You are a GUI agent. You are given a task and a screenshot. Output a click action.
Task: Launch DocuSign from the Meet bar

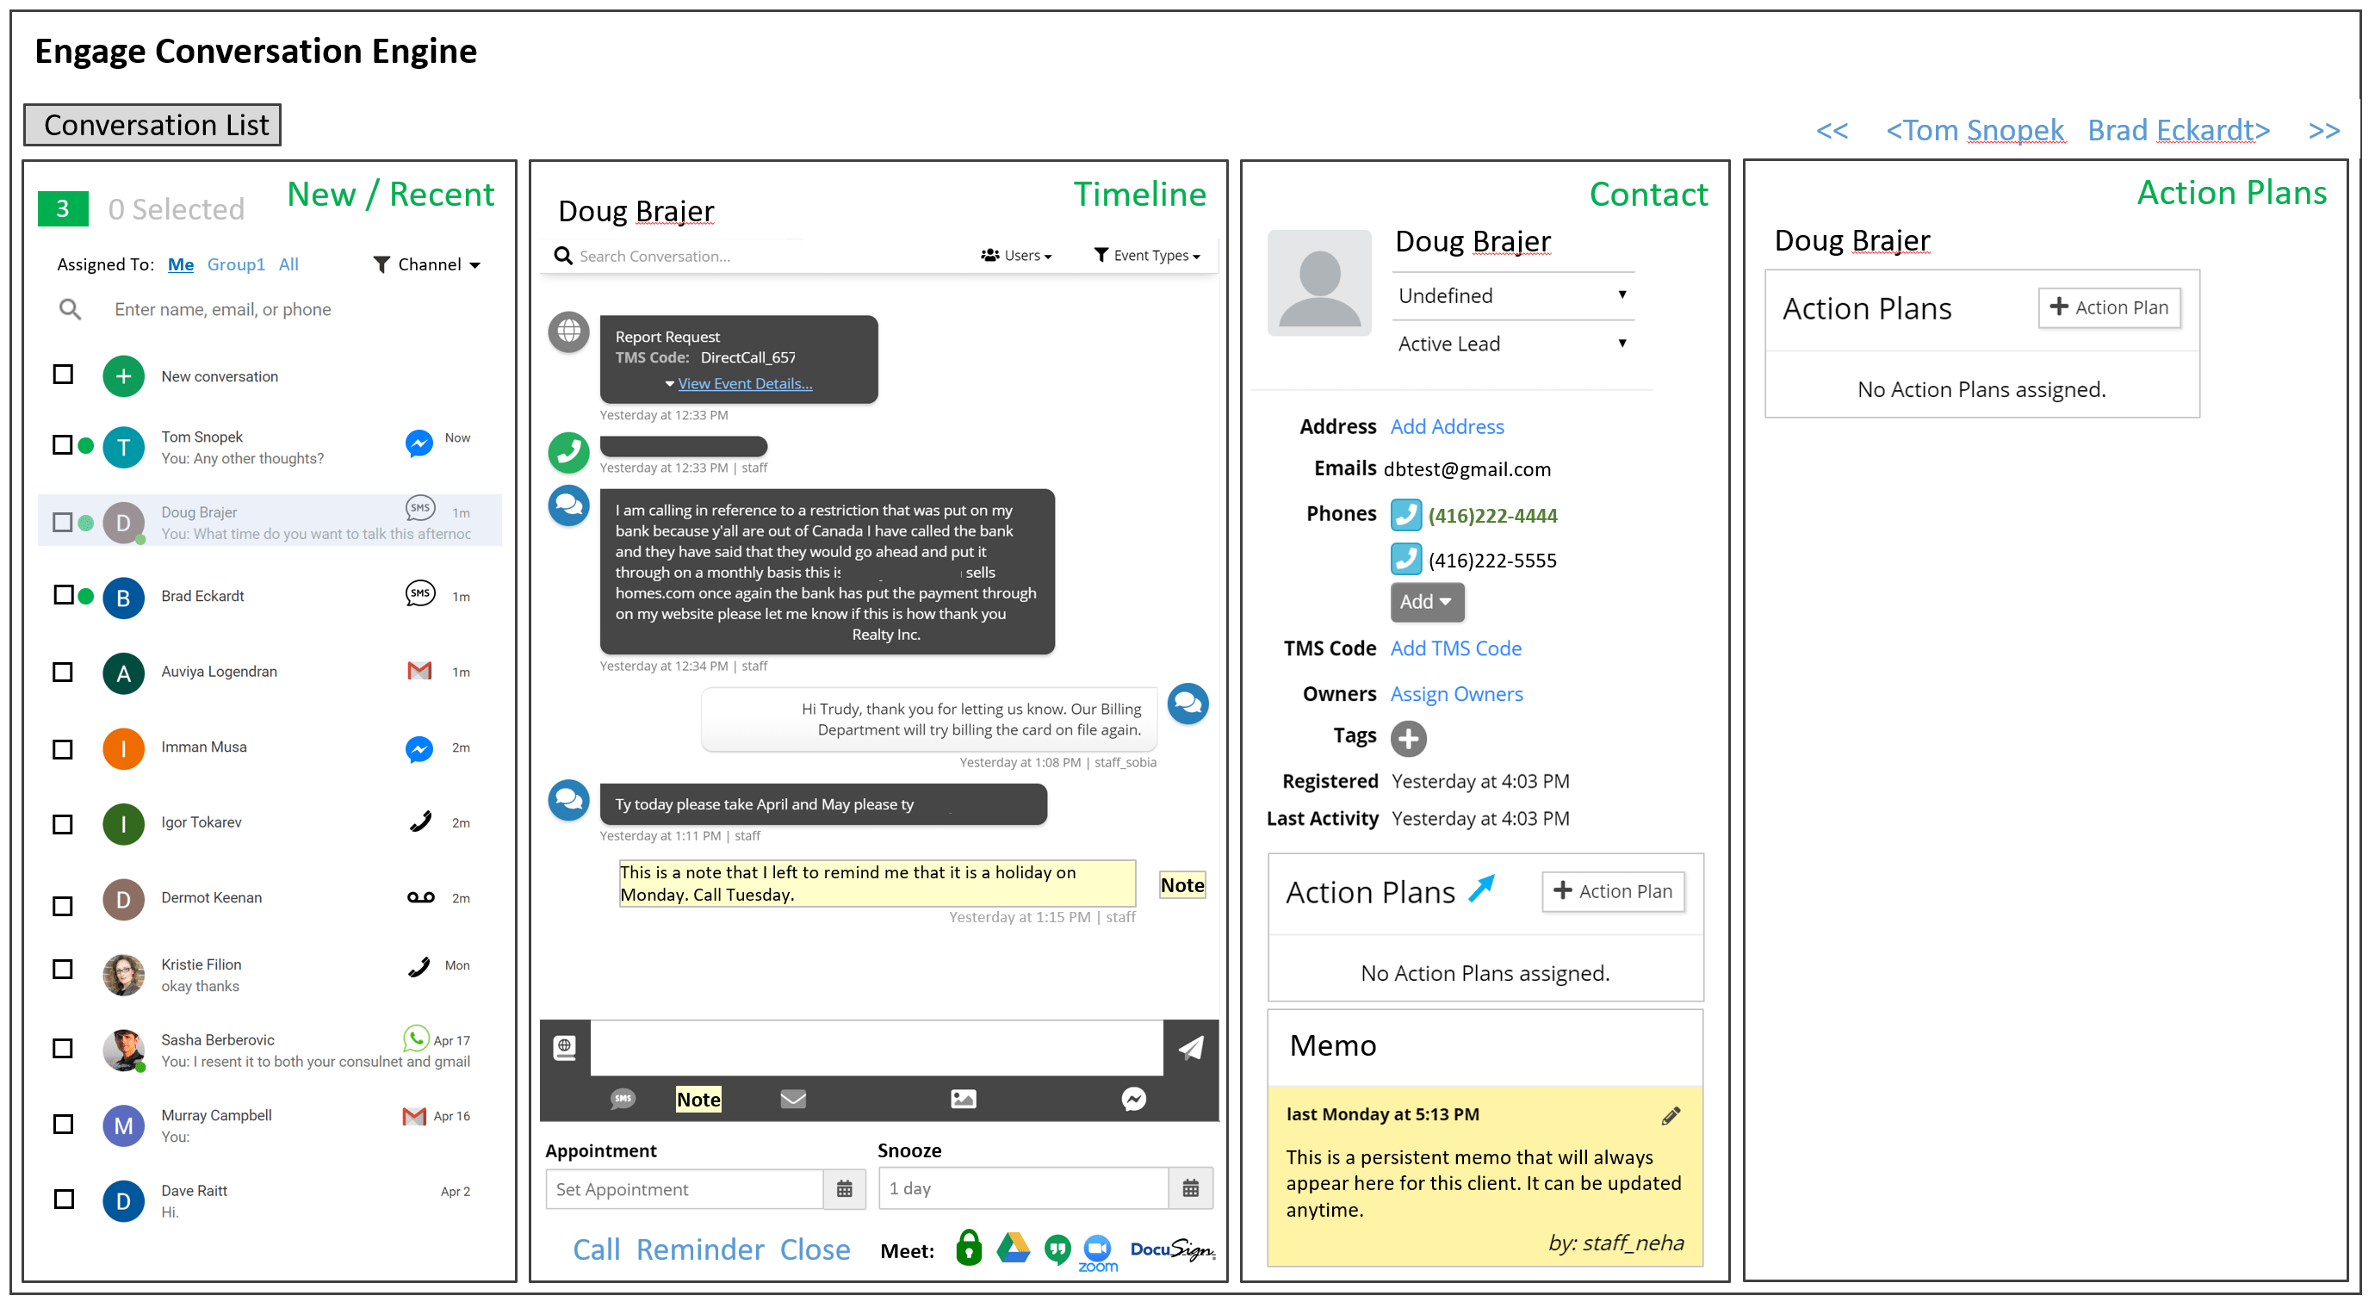1173,1249
